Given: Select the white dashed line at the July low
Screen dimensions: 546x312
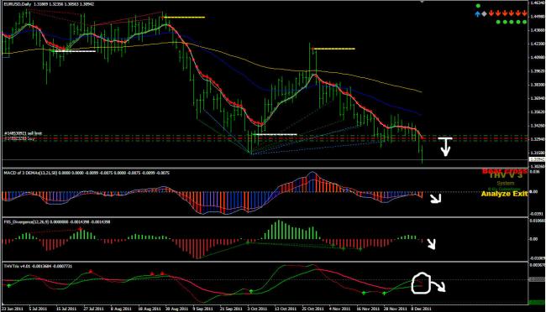Looking at the screenshot, I should 76,51.
